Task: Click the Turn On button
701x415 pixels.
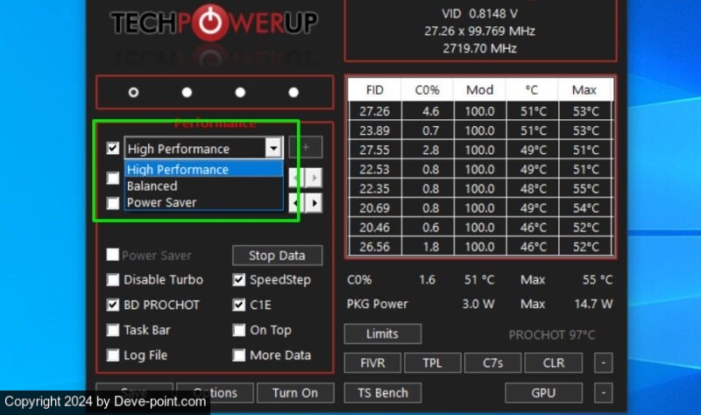Action: (294, 393)
